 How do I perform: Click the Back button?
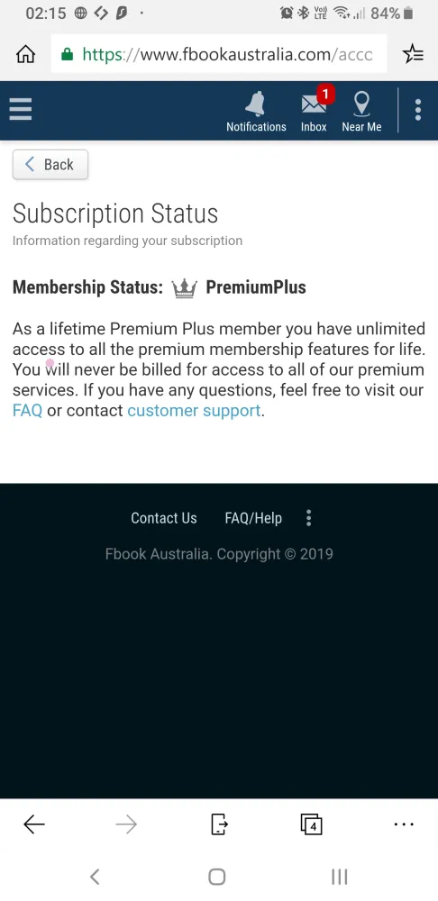[50, 164]
